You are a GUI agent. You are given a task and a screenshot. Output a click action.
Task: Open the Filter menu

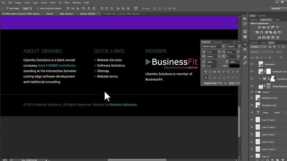click(x=53, y=3)
